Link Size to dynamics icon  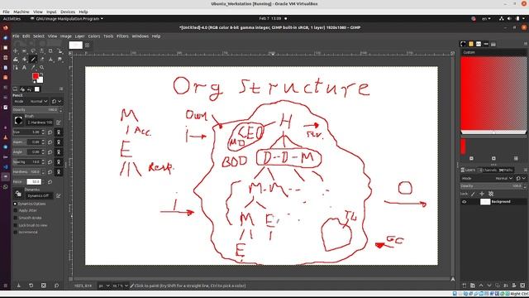tap(59, 132)
